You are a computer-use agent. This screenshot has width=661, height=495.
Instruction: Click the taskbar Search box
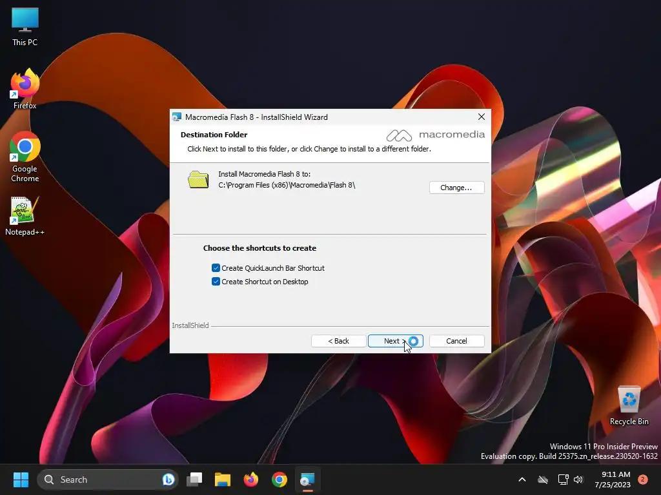pyautogui.click(x=108, y=480)
